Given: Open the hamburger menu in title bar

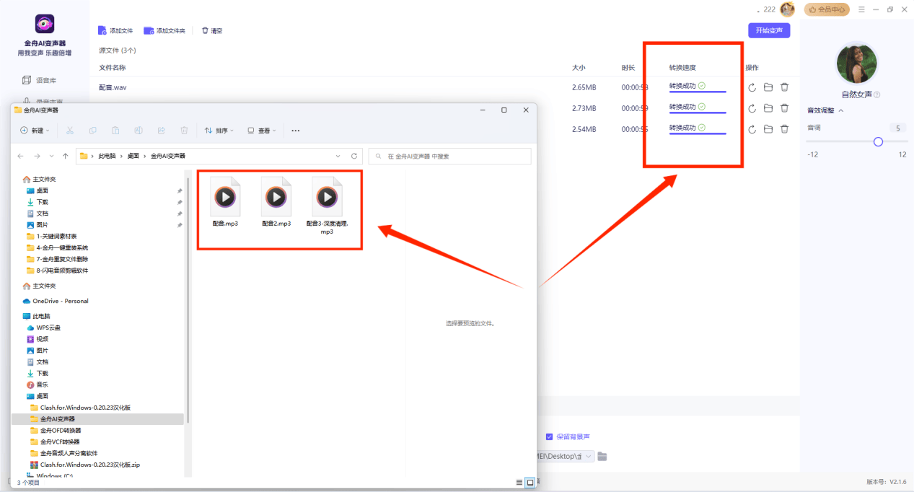Looking at the screenshot, I should click(861, 9).
